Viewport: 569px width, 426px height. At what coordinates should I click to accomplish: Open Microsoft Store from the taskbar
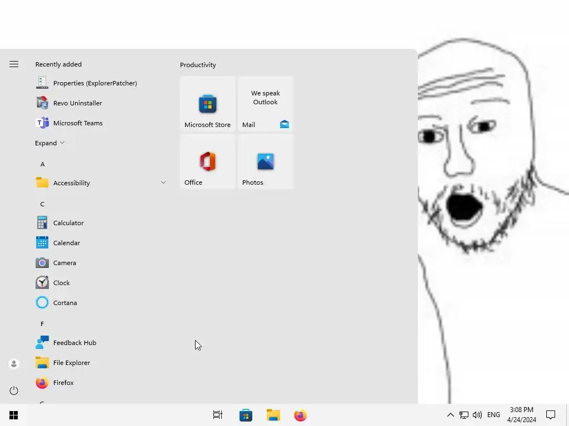pyautogui.click(x=246, y=415)
